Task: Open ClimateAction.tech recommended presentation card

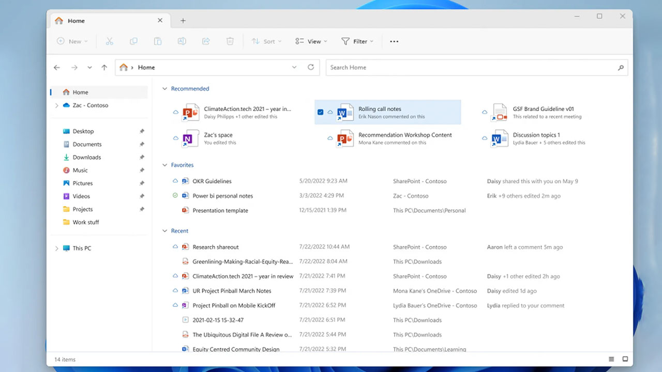Action: click(234, 112)
